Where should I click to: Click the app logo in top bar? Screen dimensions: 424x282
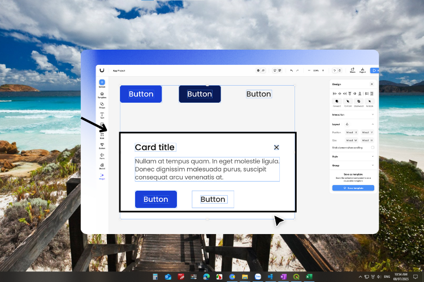point(102,70)
